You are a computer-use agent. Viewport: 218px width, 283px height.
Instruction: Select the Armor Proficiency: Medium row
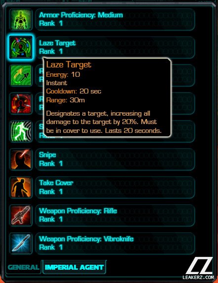(x=115, y=19)
